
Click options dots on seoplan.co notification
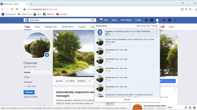tap(157, 31)
